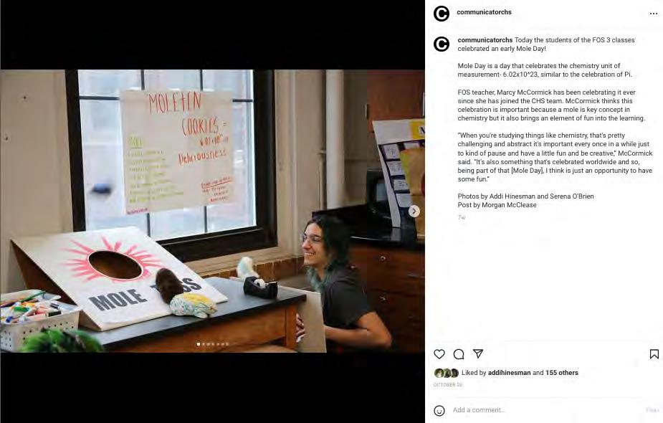Jump to the last carousel dot indicator

tap(227, 344)
